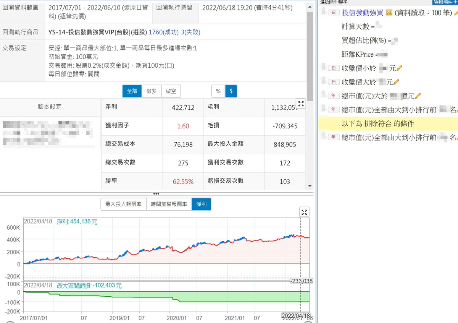The image size is (458, 323).
Task: Edit the 收盤價大於 condition with its pencil icon
Action: click(396, 82)
